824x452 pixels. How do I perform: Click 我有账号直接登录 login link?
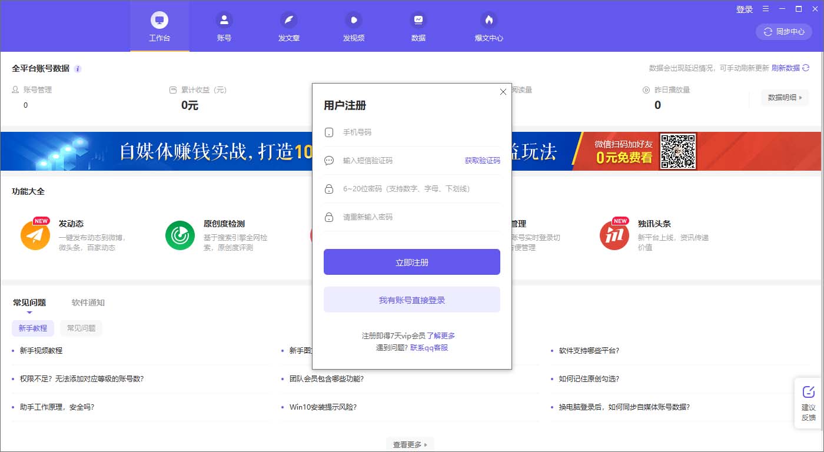pyautogui.click(x=411, y=300)
